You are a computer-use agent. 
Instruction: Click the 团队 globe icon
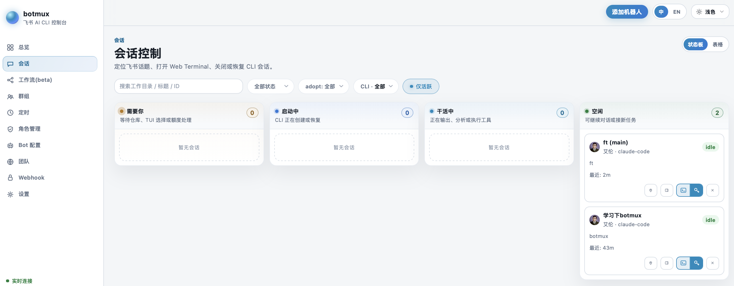[x=10, y=162]
